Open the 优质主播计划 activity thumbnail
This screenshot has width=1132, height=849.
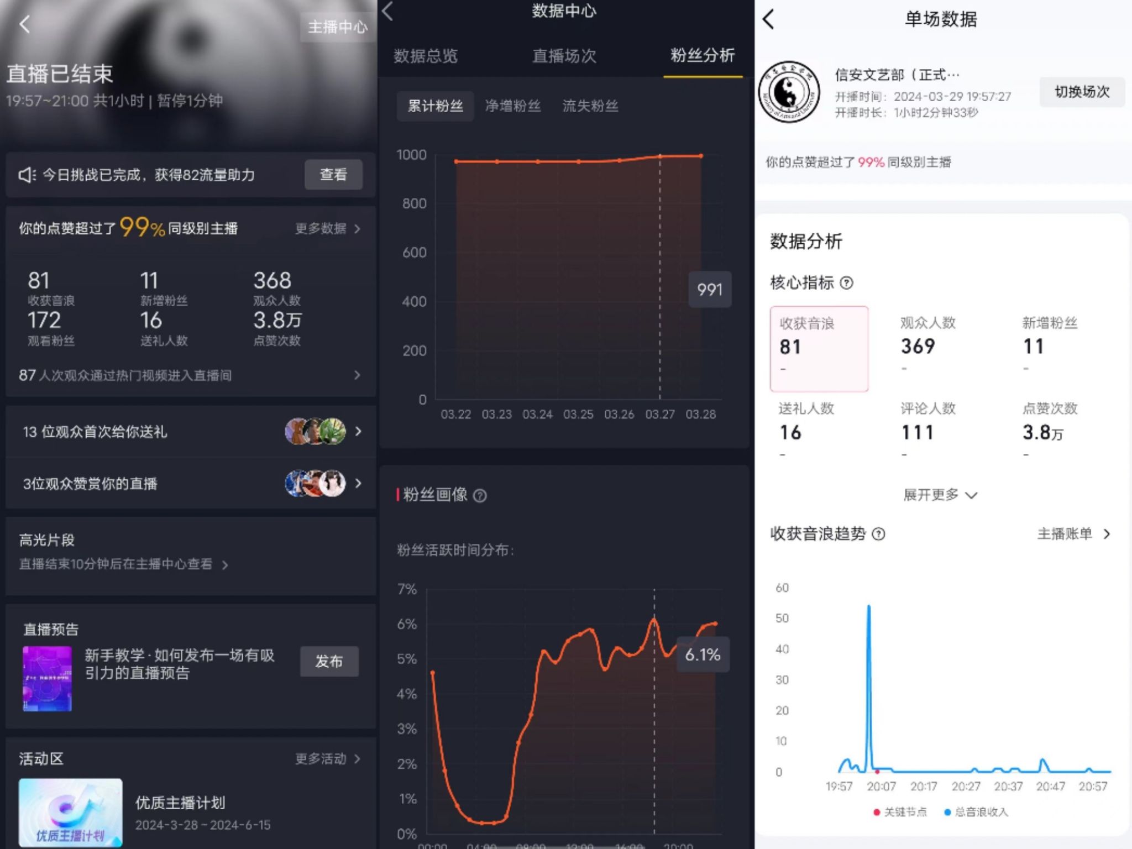point(71,813)
